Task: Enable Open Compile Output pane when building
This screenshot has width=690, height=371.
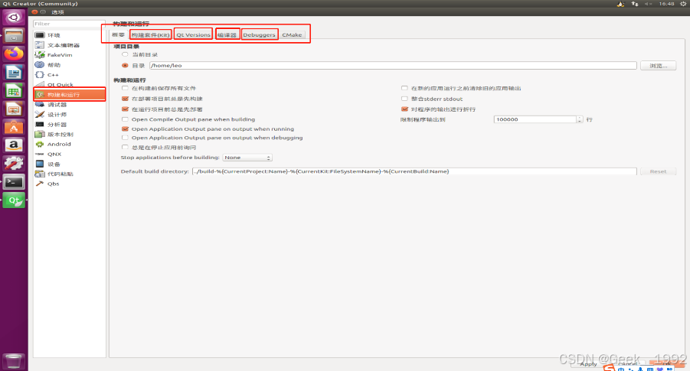Action: click(125, 119)
